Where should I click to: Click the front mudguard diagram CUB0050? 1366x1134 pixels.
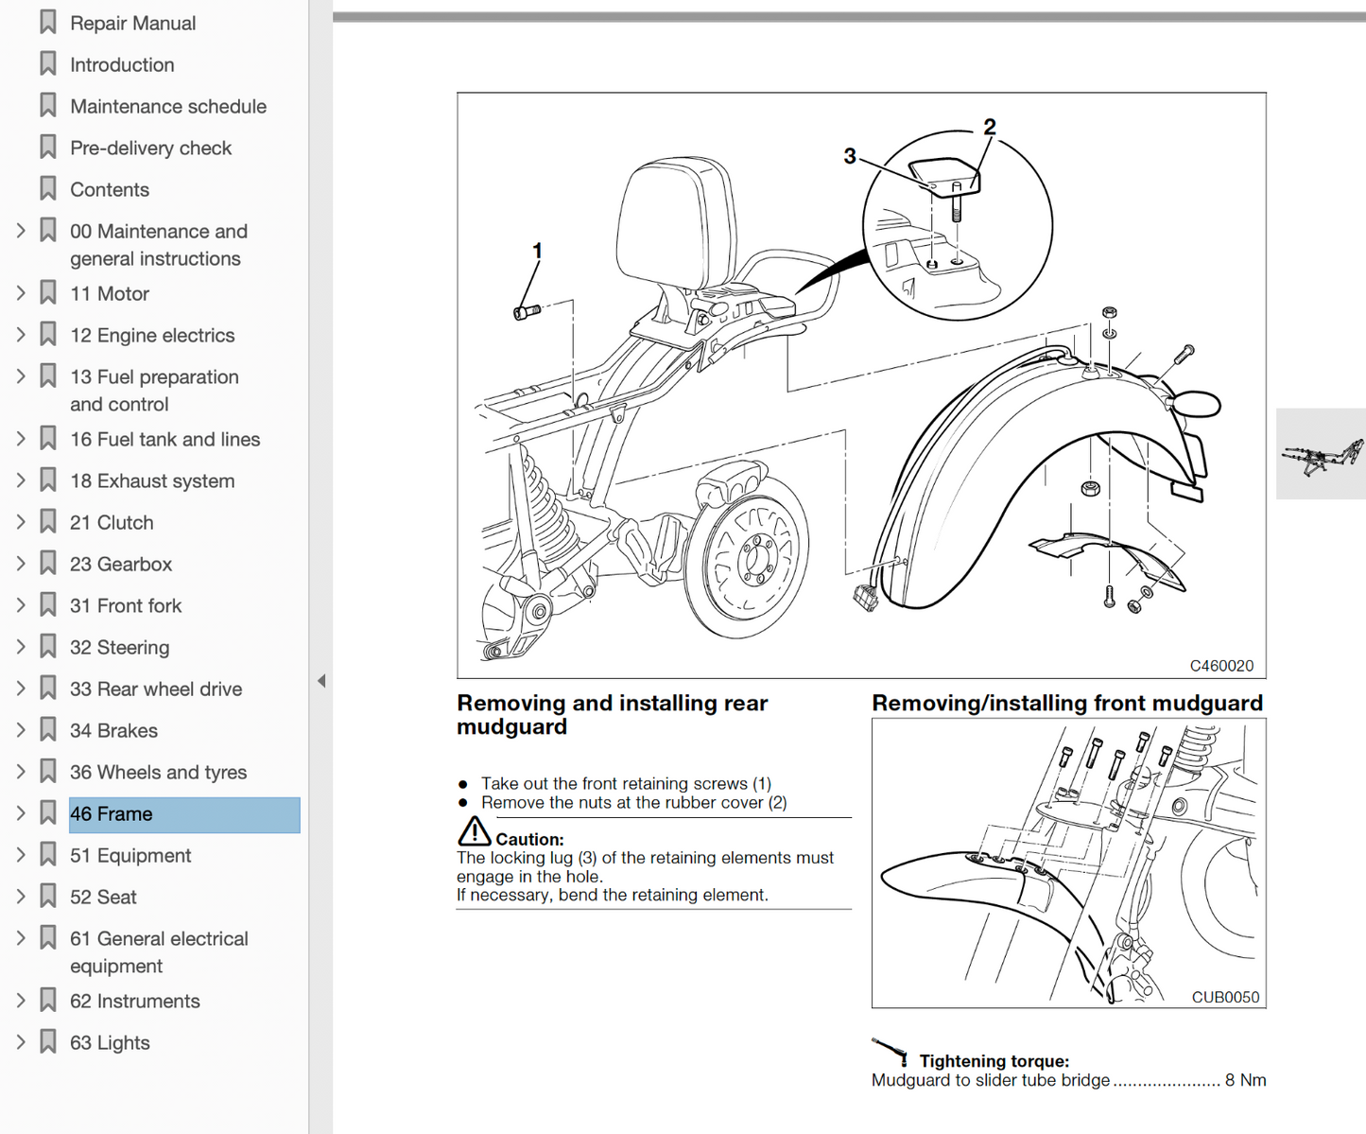1068,863
